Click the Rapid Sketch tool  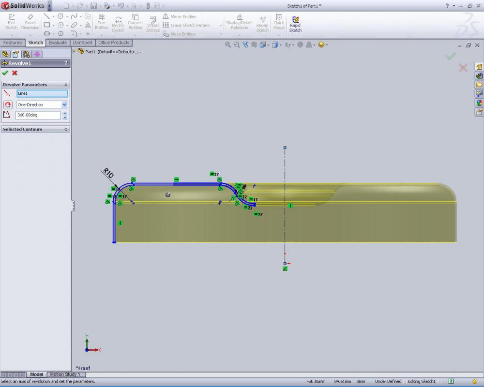pos(295,24)
